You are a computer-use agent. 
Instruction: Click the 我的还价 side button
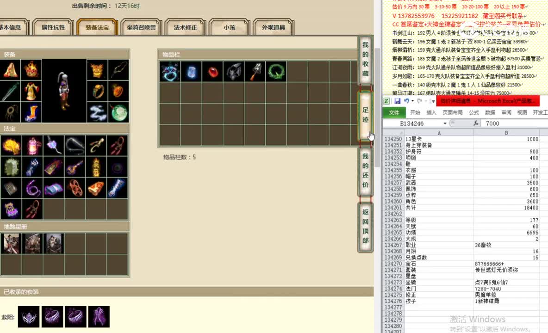click(x=365, y=171)
